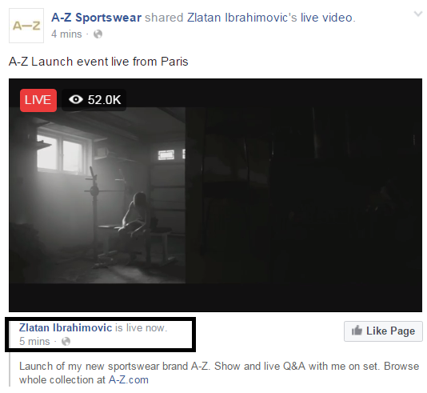Click the 'is live now' status text

(x=141, y=327)
